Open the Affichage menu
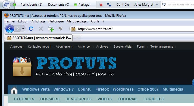Screen dimensions: 194x106 [x=38, y=21]
